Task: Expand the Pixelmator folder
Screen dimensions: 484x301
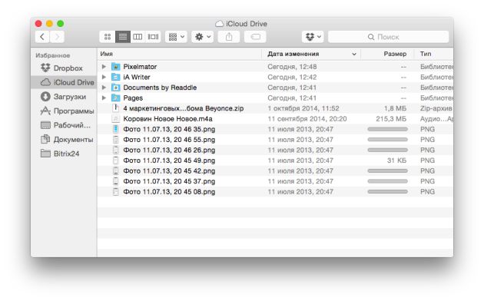Action: tap(104, 67)
